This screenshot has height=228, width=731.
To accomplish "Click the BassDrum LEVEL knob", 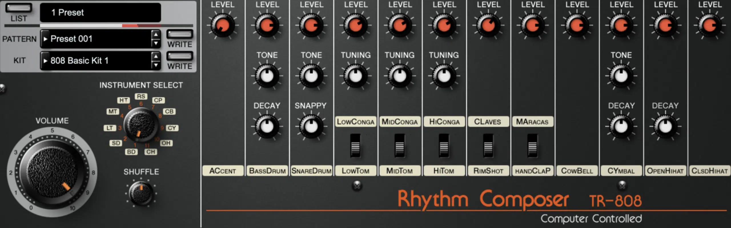I will tap(267, 25).
